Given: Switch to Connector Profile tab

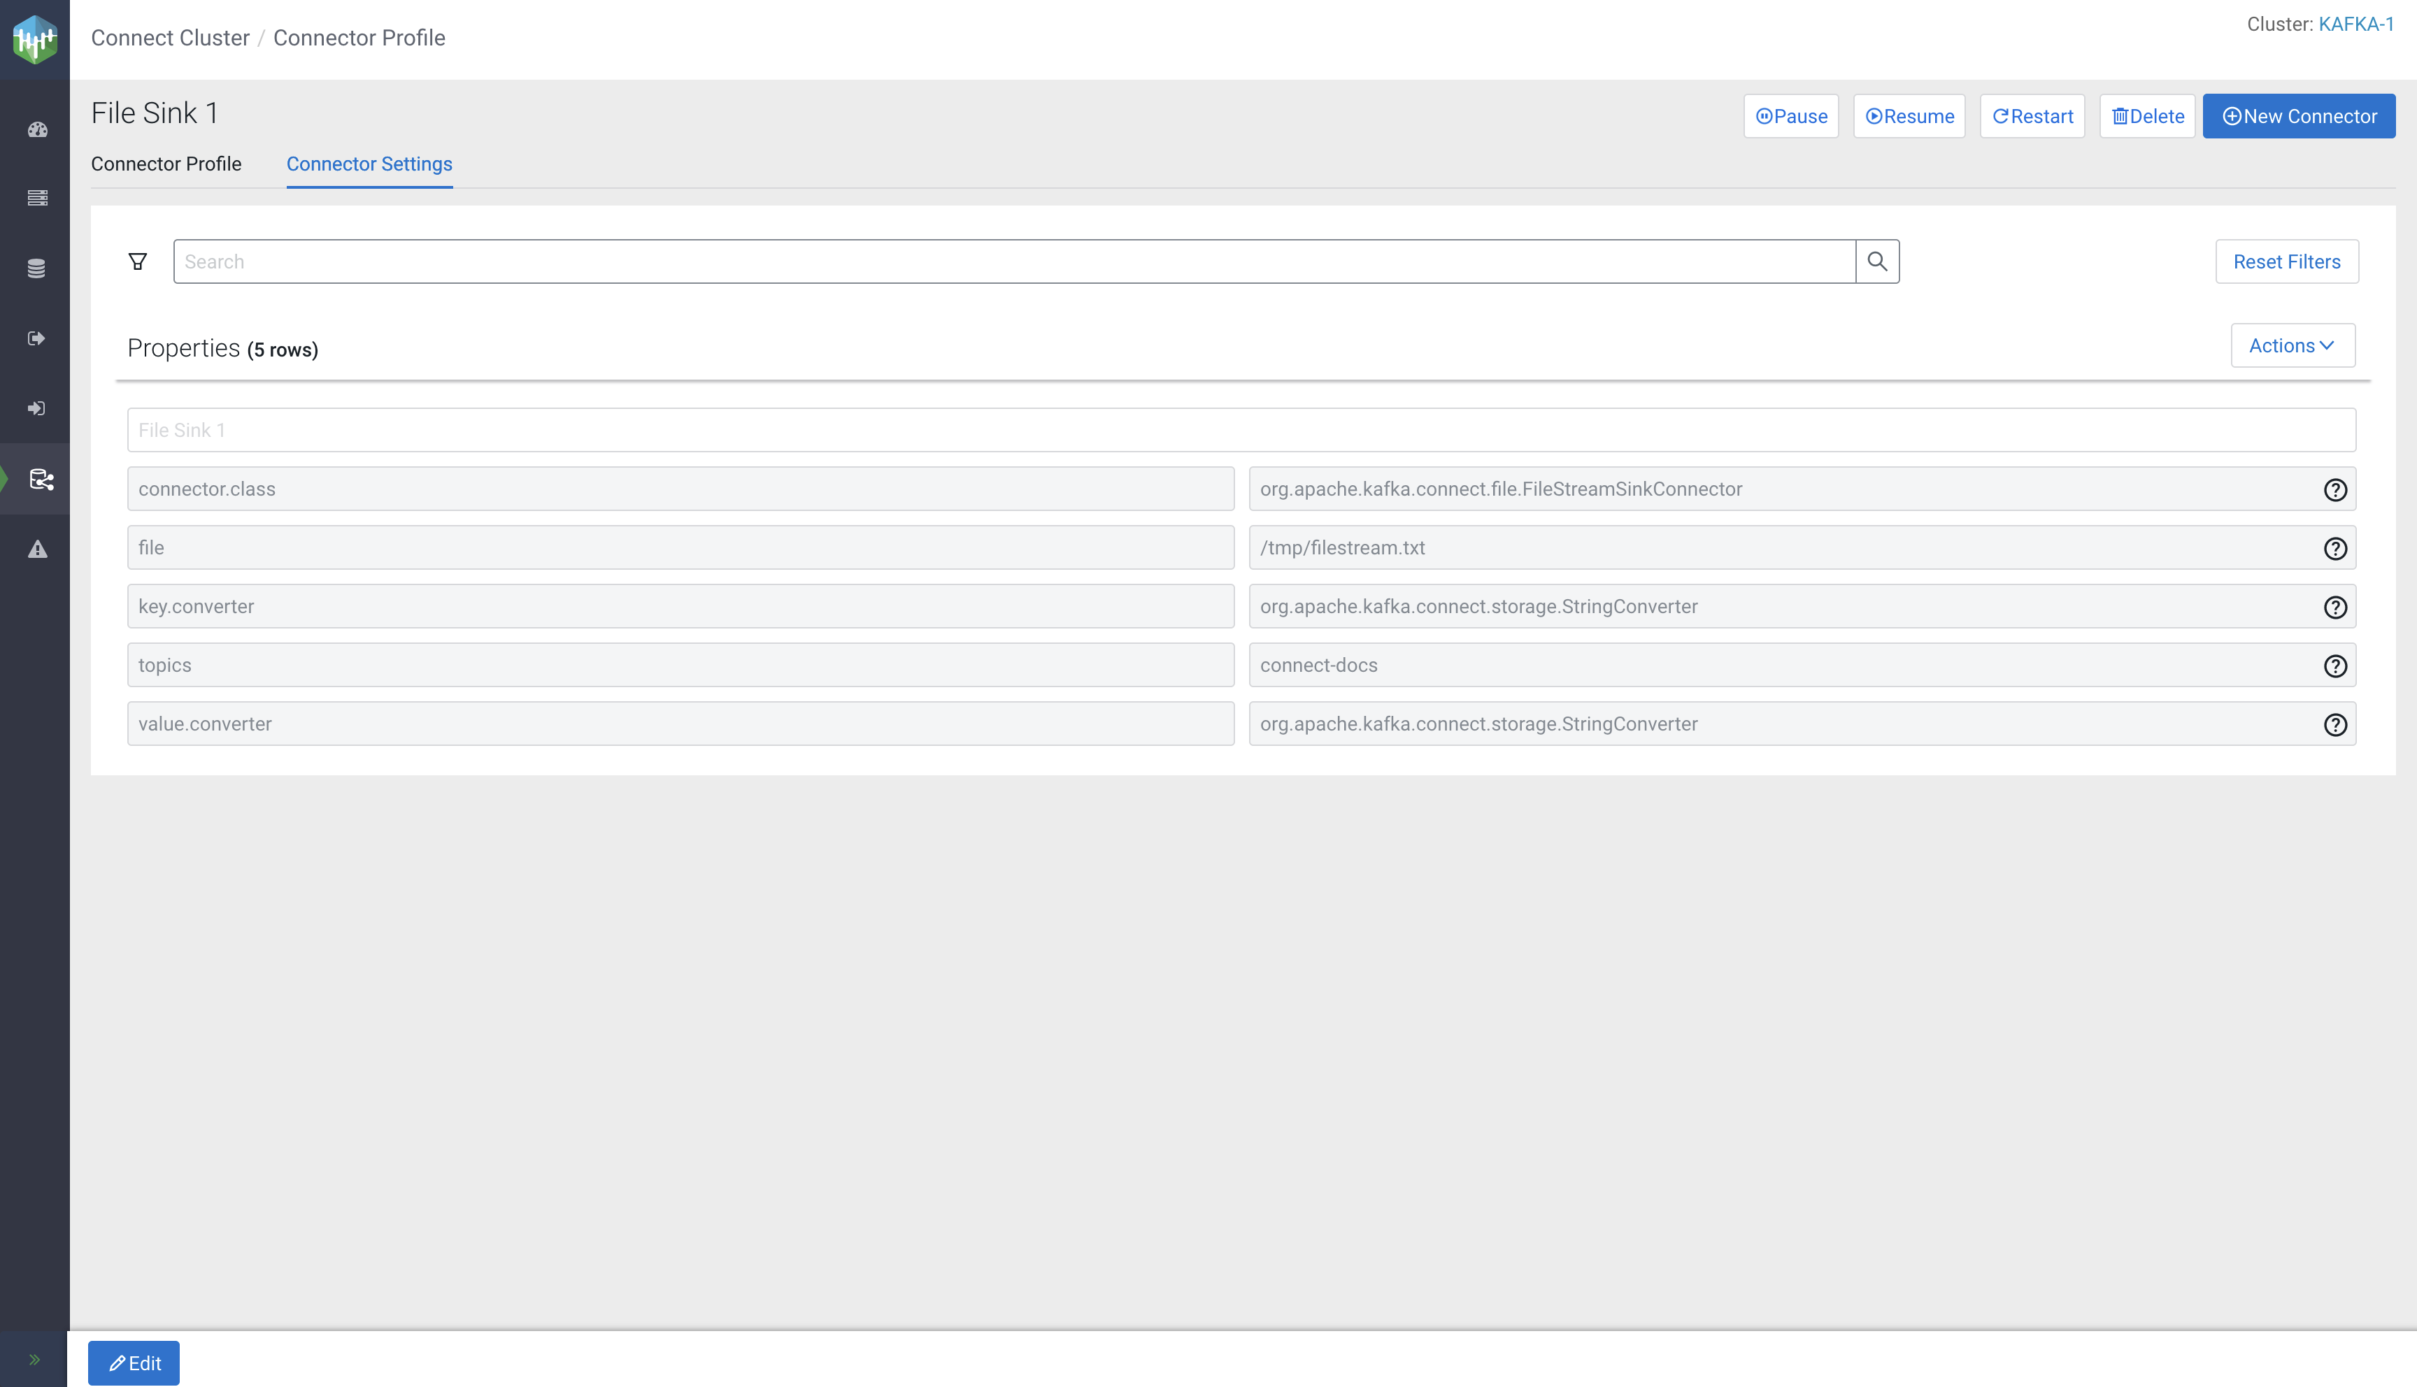Looking at the screenshot, I should point(166,164).
